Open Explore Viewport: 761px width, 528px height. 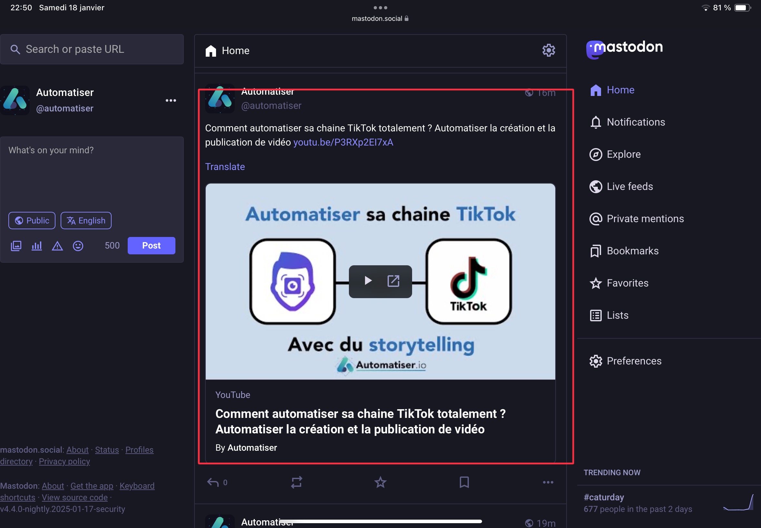point(615,155)
